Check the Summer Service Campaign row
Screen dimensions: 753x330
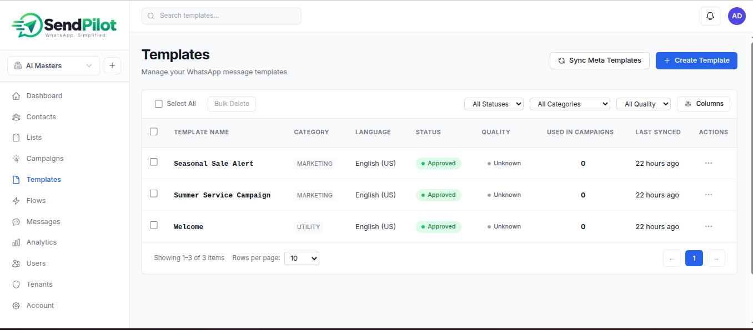click(x=154, y=194)
